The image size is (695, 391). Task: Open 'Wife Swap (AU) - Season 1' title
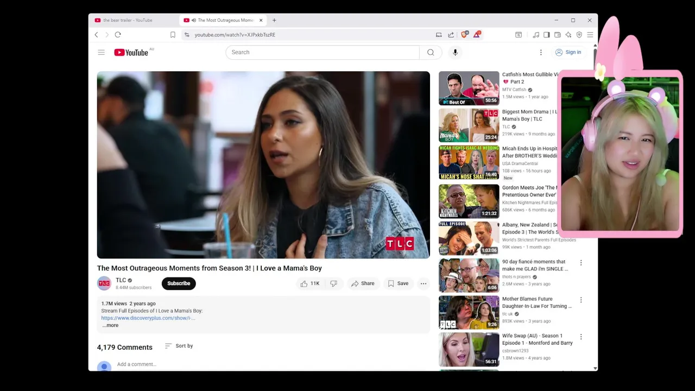(537, 339)
